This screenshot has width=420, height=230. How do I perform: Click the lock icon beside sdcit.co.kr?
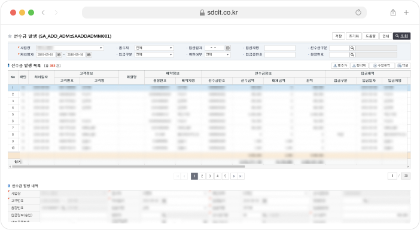(x=202, y=13)
